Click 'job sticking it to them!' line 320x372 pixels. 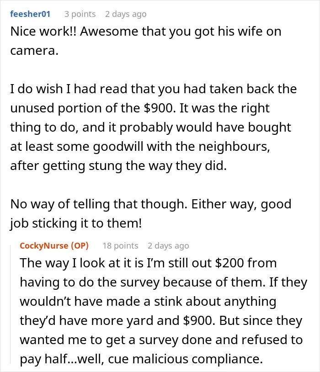76,223
